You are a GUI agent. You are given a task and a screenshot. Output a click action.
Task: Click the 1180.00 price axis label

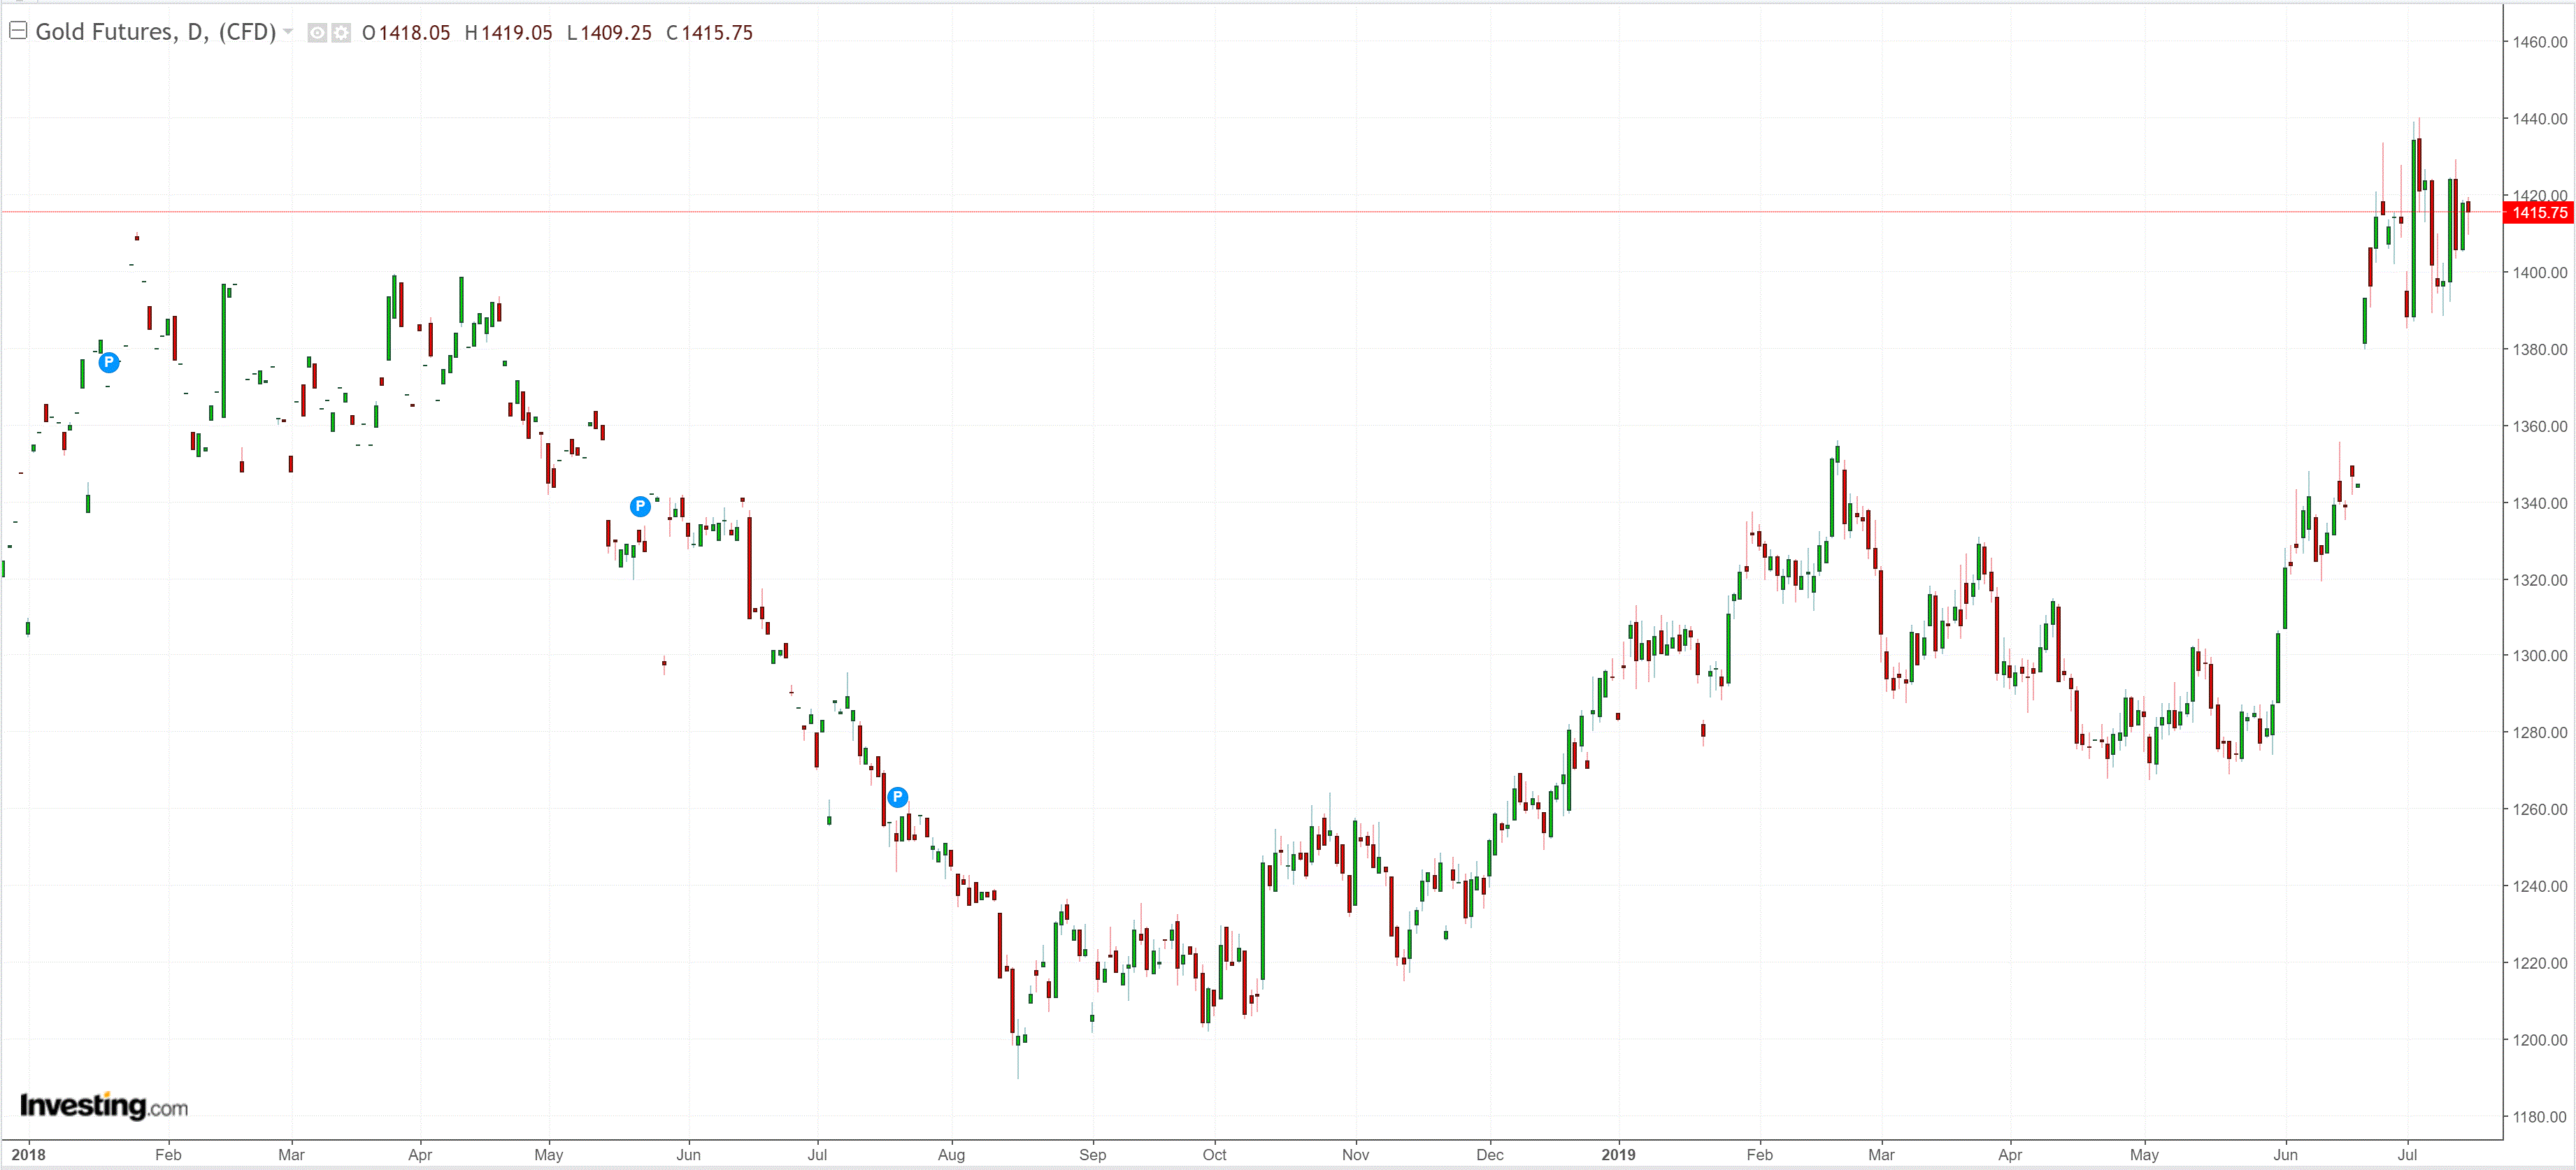[x=2539, y=1117]
